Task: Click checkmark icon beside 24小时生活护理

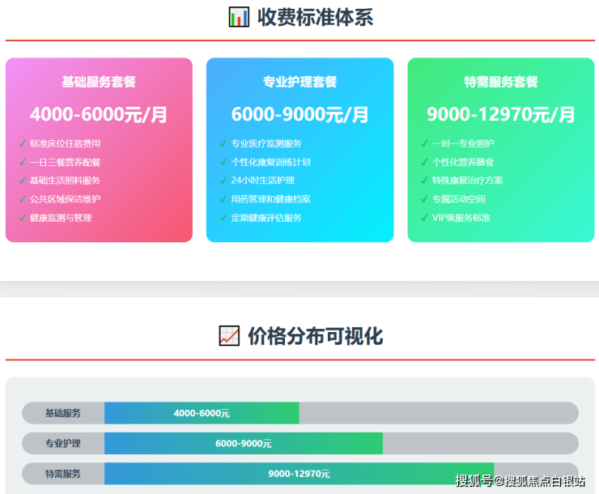Action: pos(223,181)
